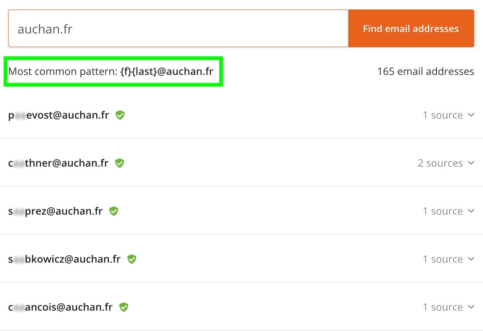Click verified shield icon beside prez@auchan.fr
The height and width of the screenshot is (331, 483).
pyautogui.click(x=114, y=211)
